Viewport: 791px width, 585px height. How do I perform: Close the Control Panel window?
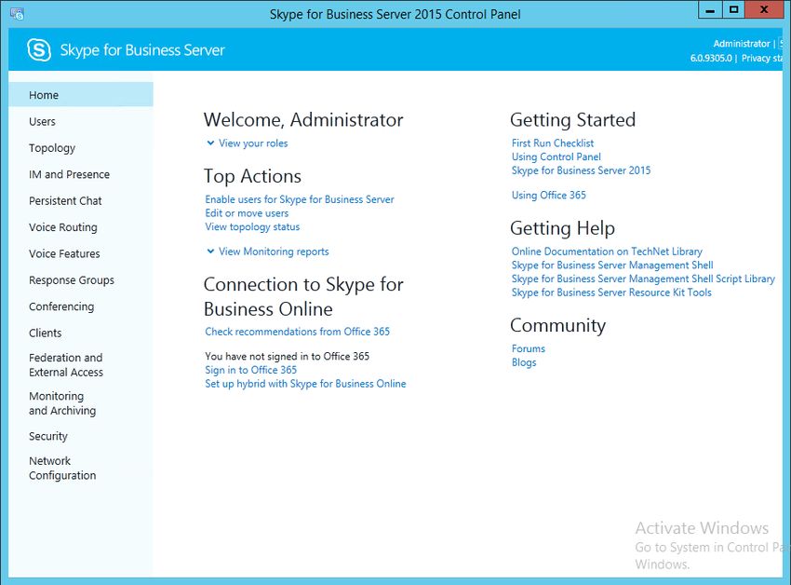coord(764,10)
